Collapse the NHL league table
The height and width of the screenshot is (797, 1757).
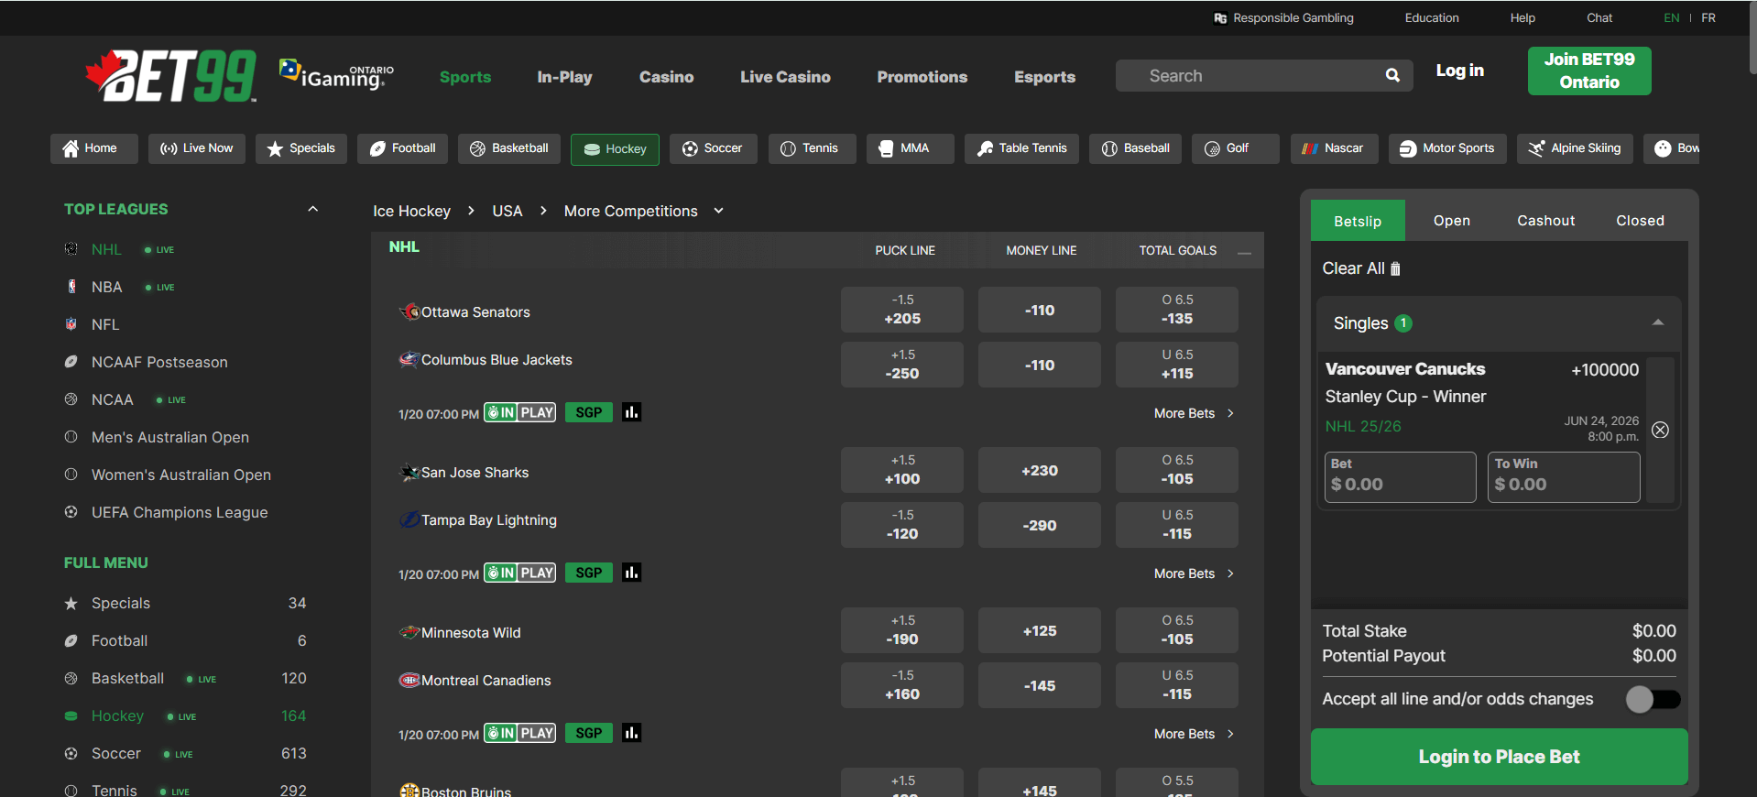tap(1244, 252)
